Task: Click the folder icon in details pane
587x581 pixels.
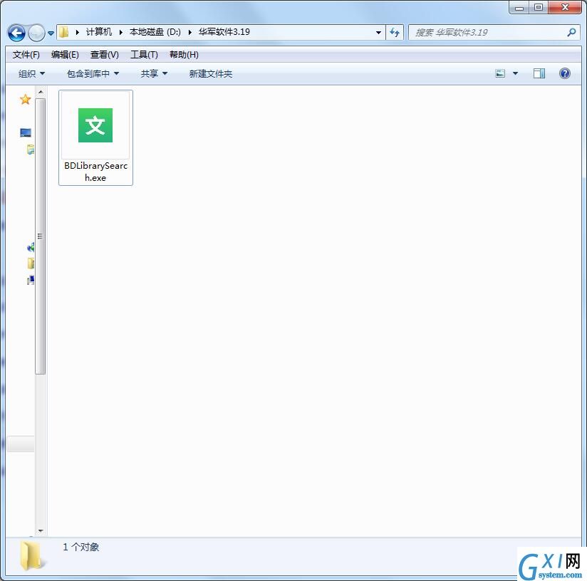Action: point(32,556)
